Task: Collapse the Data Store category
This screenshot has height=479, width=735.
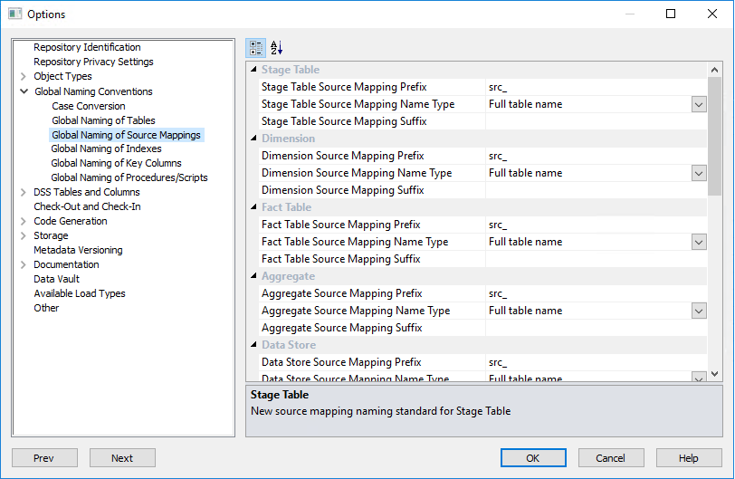Action: pos(253,345)
